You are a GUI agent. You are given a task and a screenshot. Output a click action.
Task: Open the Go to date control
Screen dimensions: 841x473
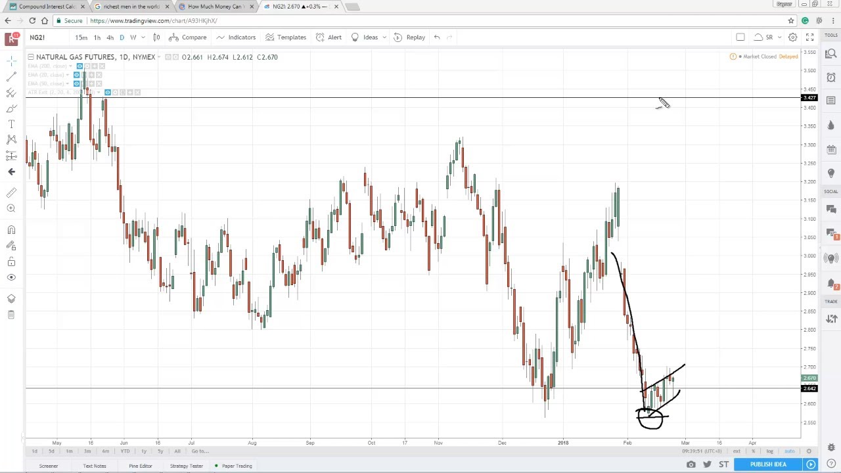[200, 451]
